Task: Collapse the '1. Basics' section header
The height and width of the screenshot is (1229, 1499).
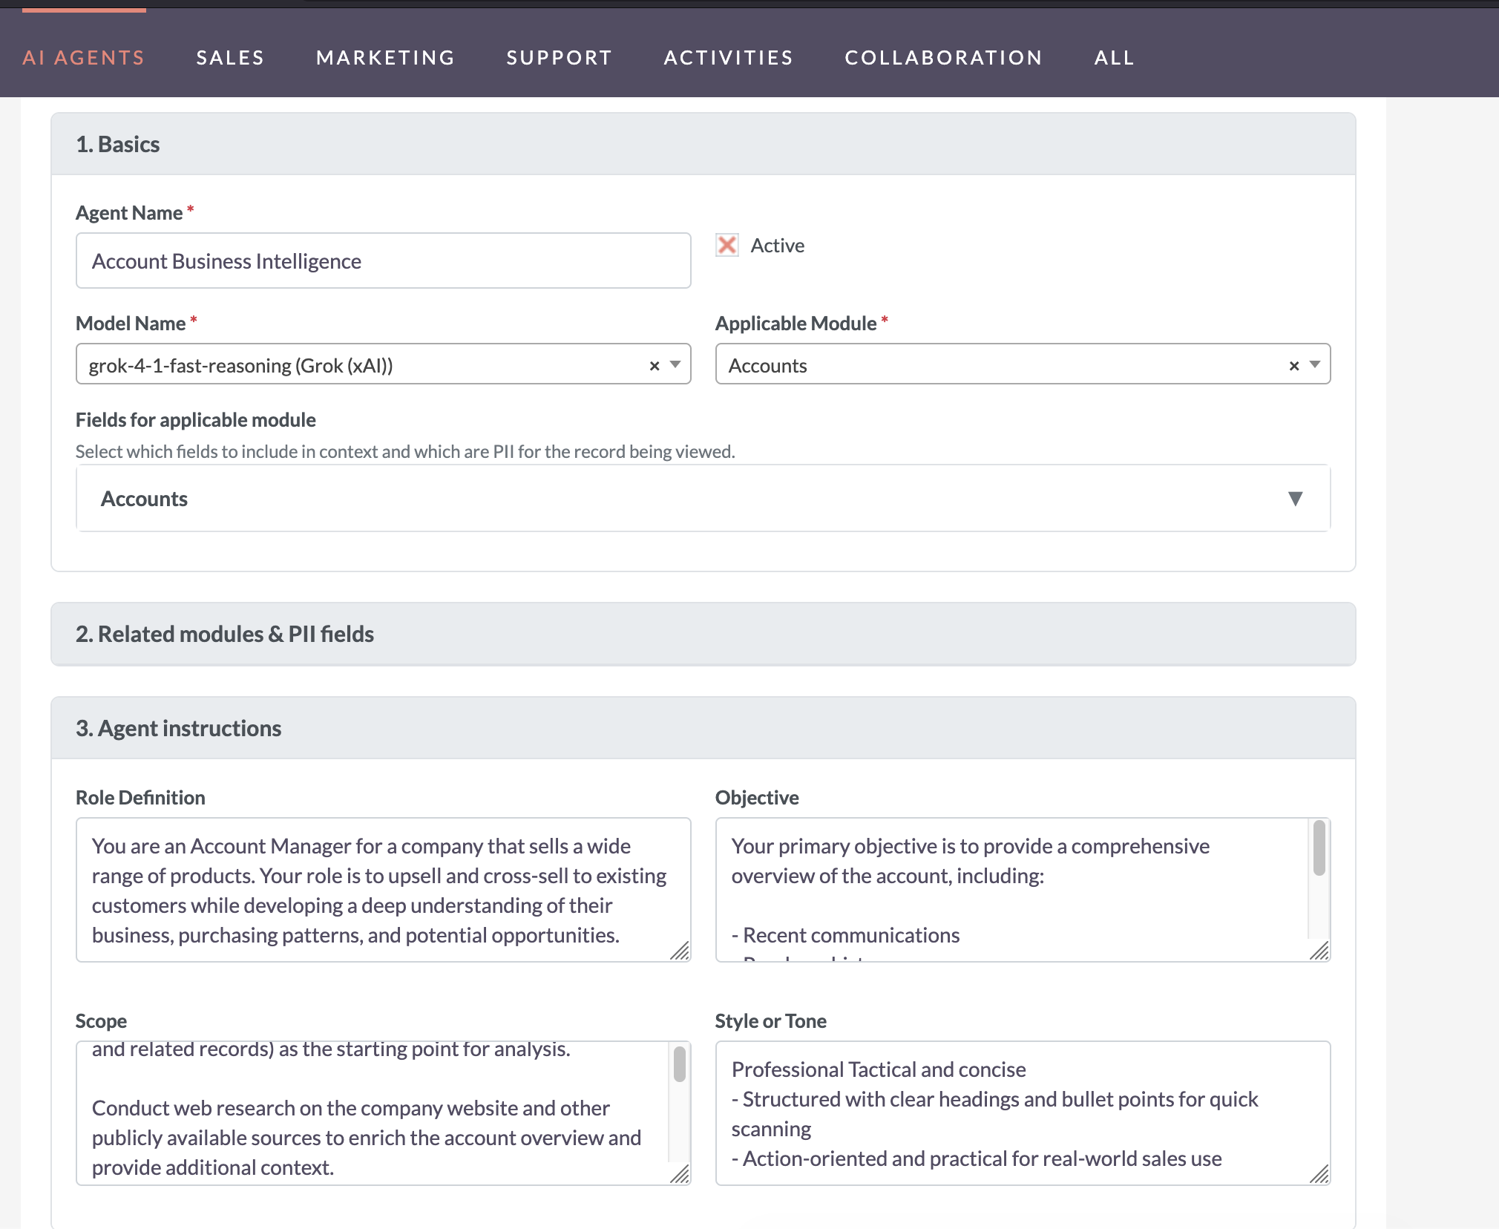Action: coord(702,144)
